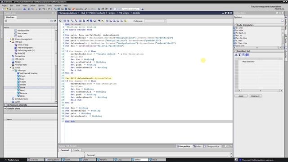Collapse the Project tree panel arrow
288x162 pixels.
[x=56, y=13]
